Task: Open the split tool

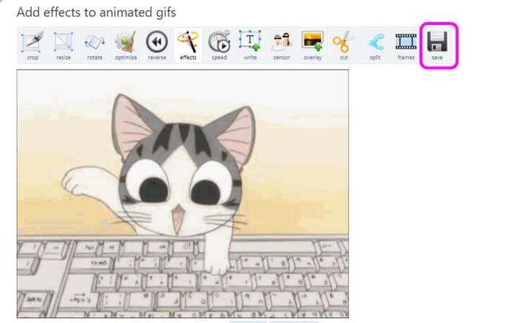Action: [x=374, y=46]
